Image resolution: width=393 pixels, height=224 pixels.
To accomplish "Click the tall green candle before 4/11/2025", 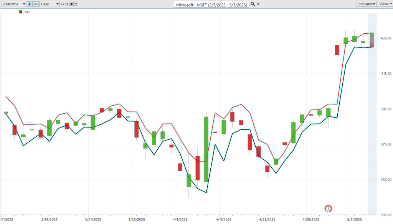I will point(206,149).
